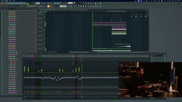182x102 pixels.
Task: Click the save project disk icon
Action: coord(96,3)
